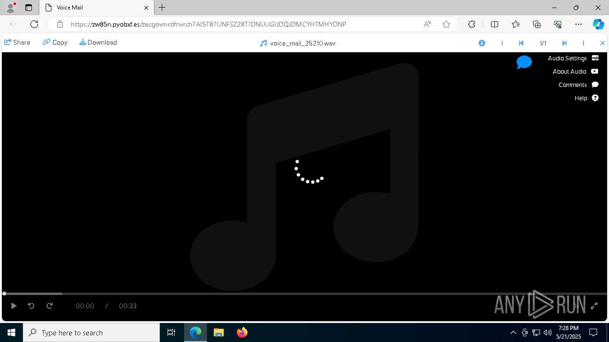Open Edge Settings and more menu

coord(579,24)
